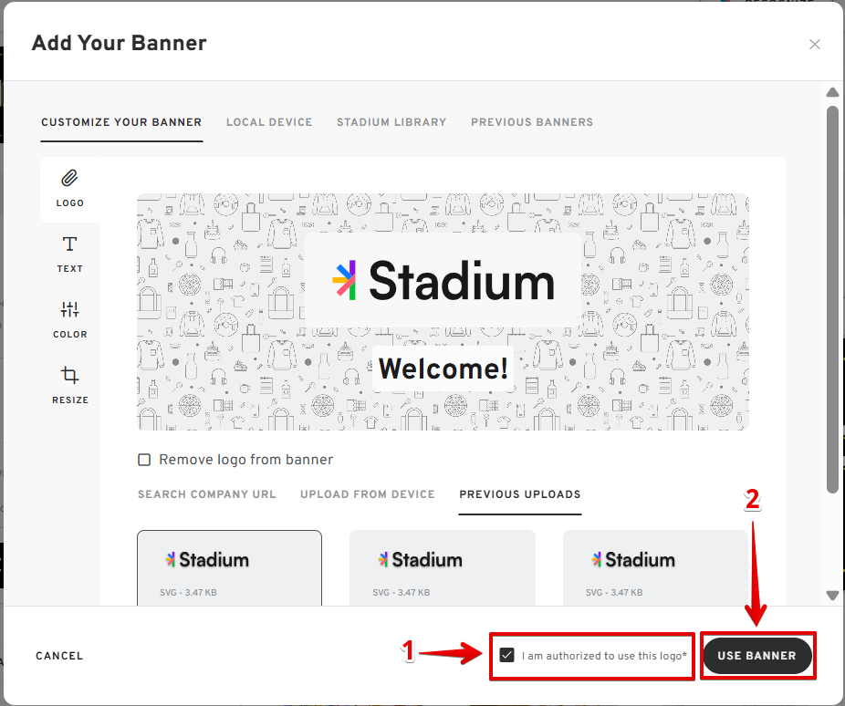Open the Stadium Library tab

pyautogui.click(x=391, y=122)
